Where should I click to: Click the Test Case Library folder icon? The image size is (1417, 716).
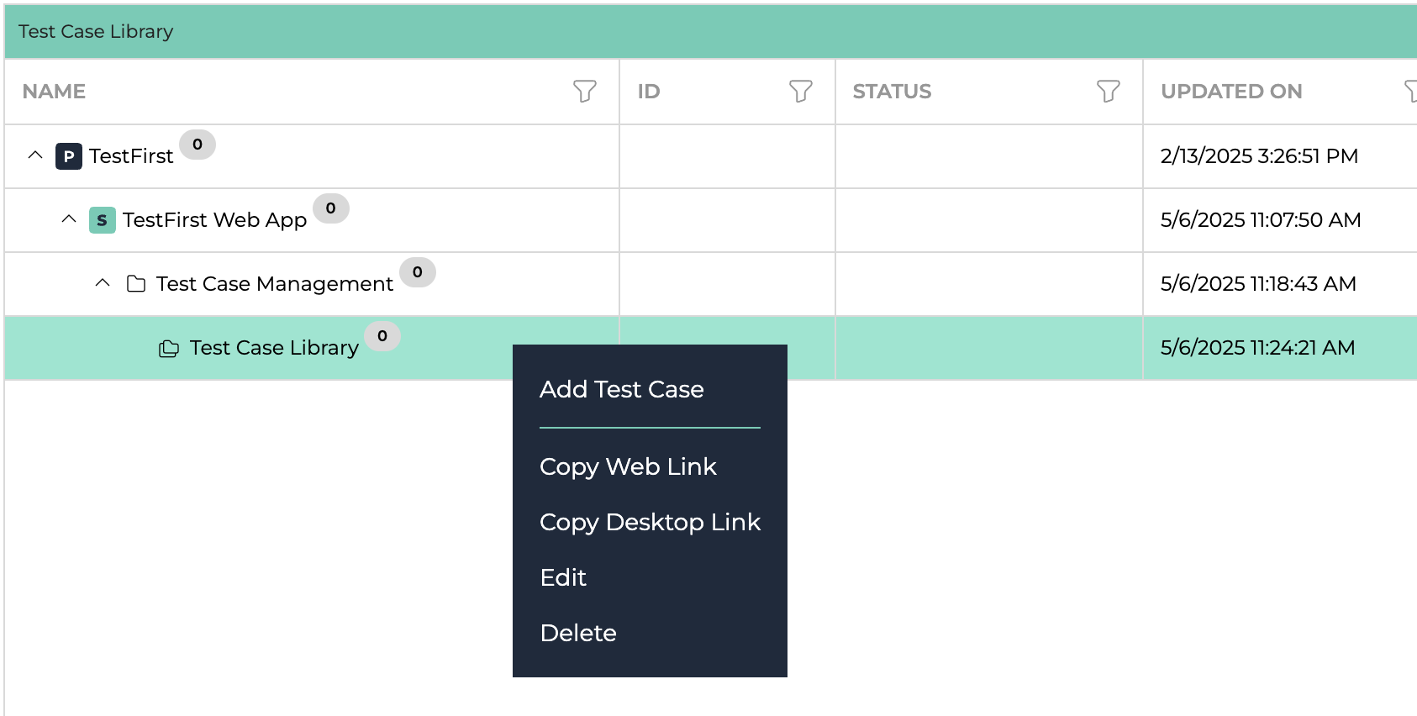[x=169, y=348]
